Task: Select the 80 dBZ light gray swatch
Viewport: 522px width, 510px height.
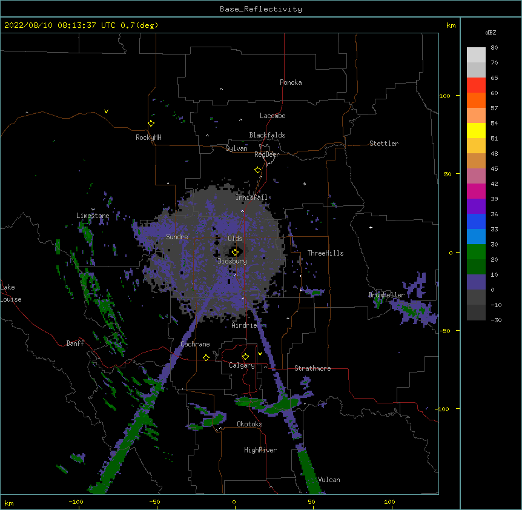Action: click(476, 55)
